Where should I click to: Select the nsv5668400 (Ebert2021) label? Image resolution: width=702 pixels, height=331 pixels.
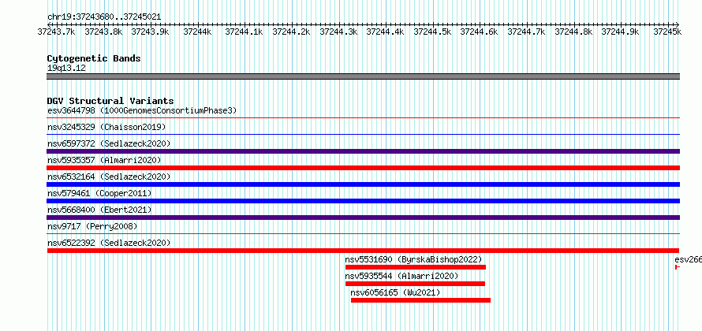[x=99, y=210]
